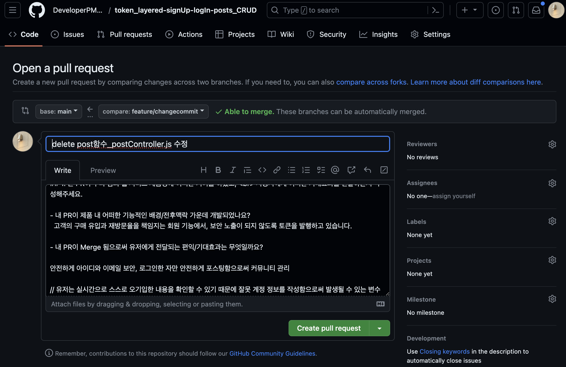Screen dimensions: 566x367
Task: Apply Bold formatting in editor toolbar
Action: pos(218,170)
